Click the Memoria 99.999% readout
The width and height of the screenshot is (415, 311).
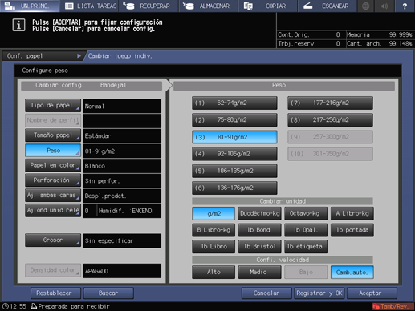379,35
